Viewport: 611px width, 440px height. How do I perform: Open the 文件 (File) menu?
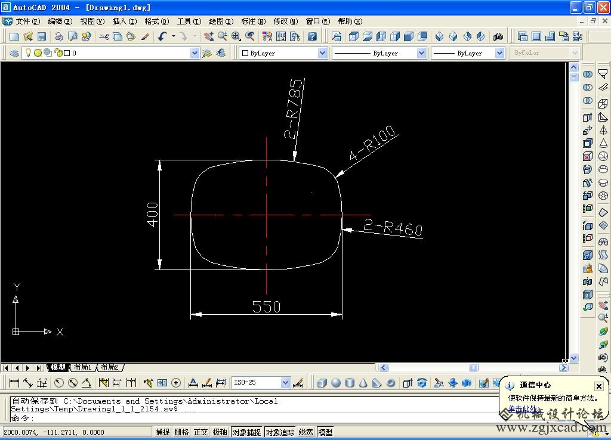pos(27,21)
